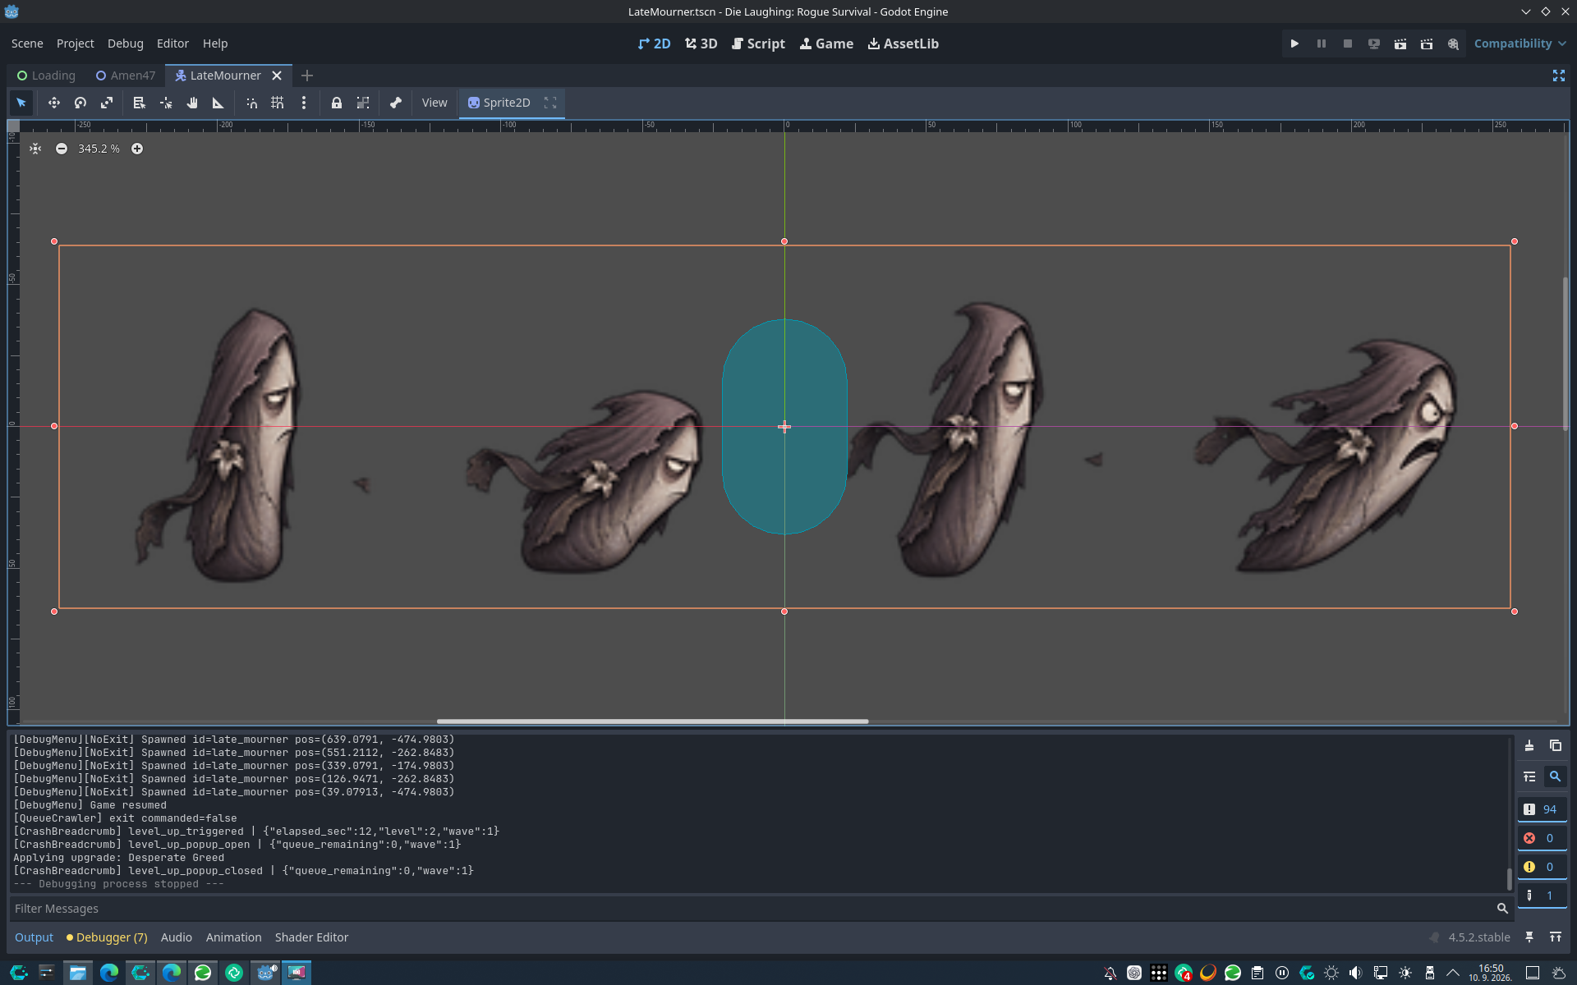Reset zoom by clicking 345.2 %
Screen dimensions: 1577x985
pyautogui.click(x=99, y=149)
